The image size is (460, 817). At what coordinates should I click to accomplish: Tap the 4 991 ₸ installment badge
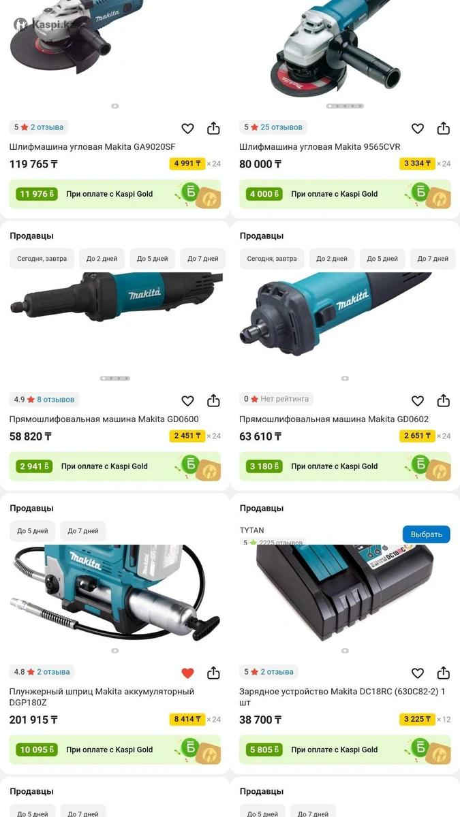click(x=187, y=163)
